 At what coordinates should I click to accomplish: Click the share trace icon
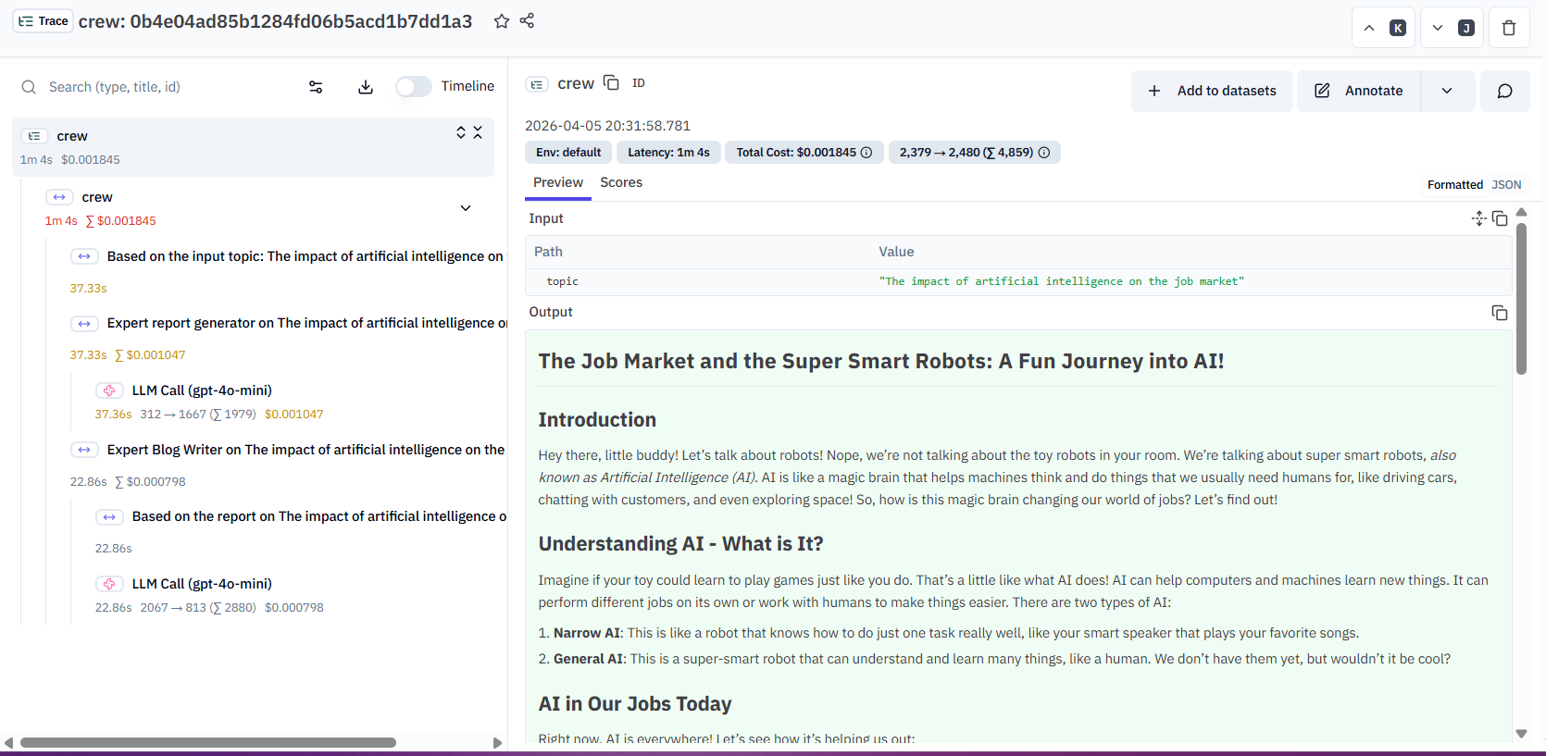tap(527, 21)
